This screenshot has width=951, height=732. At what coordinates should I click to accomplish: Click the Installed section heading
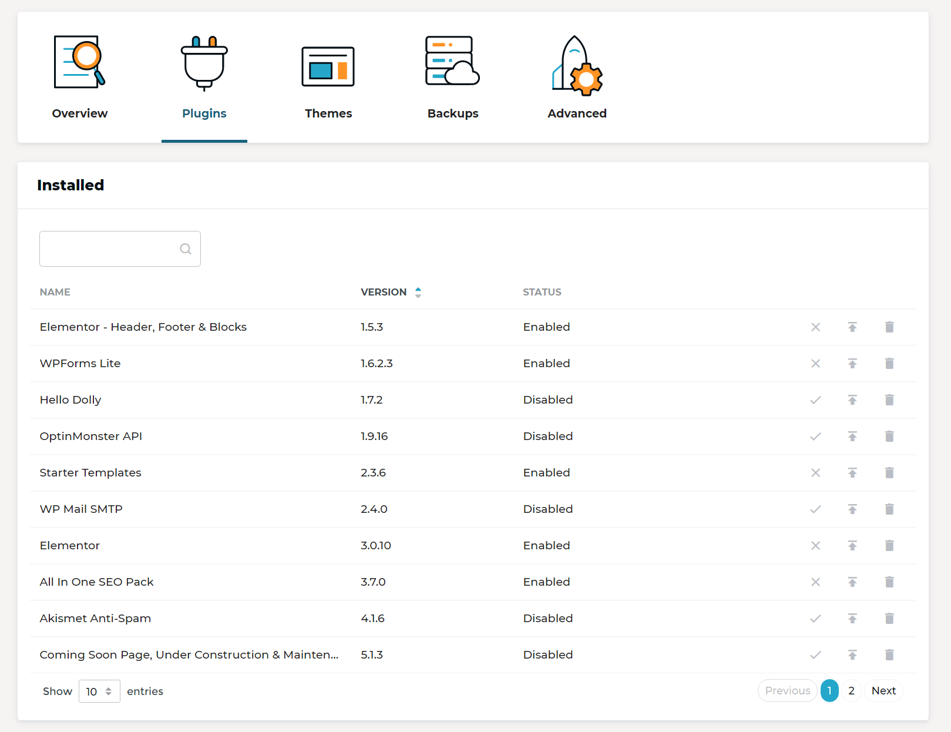70,185
